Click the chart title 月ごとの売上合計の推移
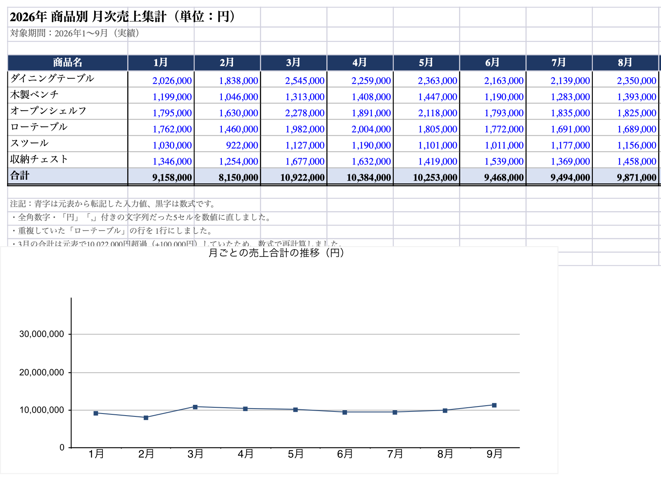This screenshot has height=492, width=661. (276, 253)
